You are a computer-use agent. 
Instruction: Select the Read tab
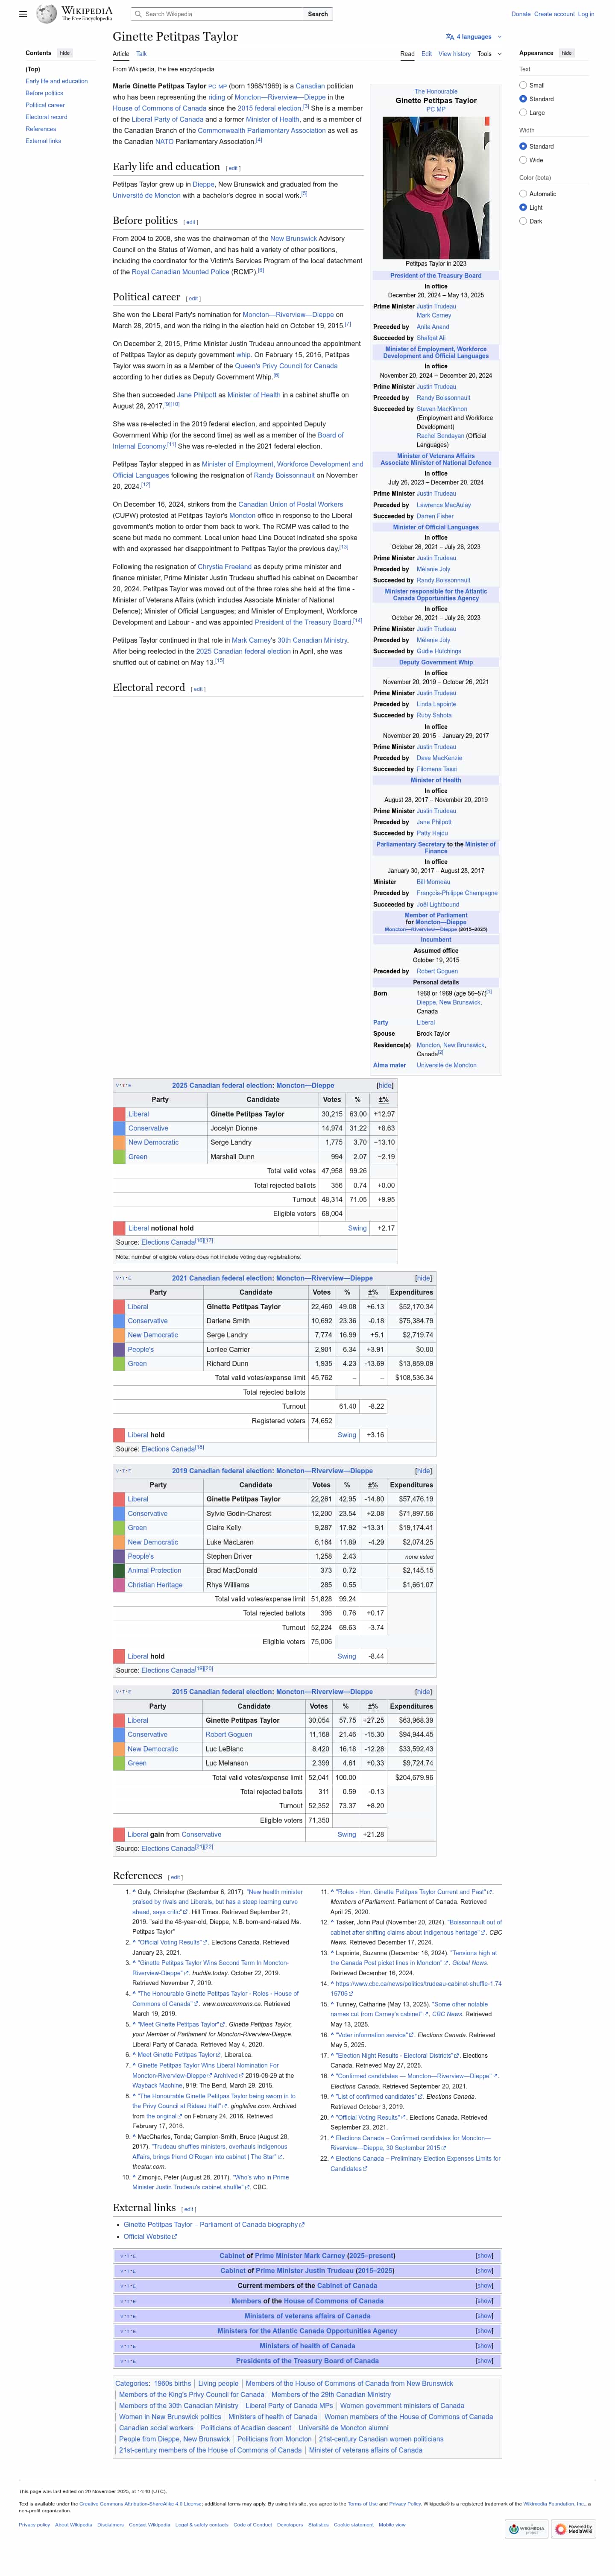point(407,54)
